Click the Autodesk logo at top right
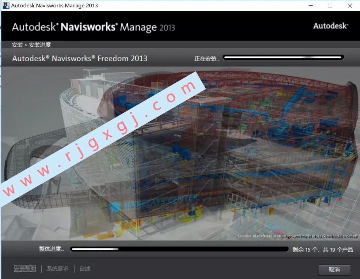Viewport: 360px width, 279px height. 331,26
